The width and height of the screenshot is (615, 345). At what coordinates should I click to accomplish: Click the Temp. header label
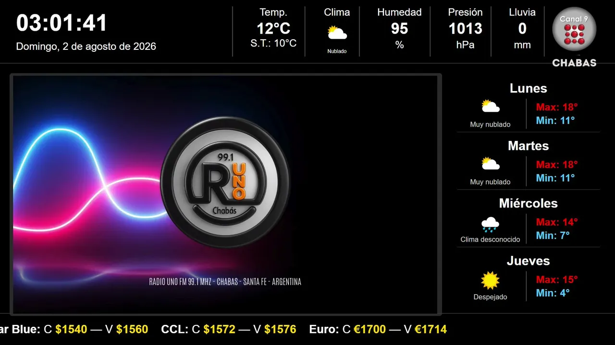pyautogui.click(x=273, y=12)
